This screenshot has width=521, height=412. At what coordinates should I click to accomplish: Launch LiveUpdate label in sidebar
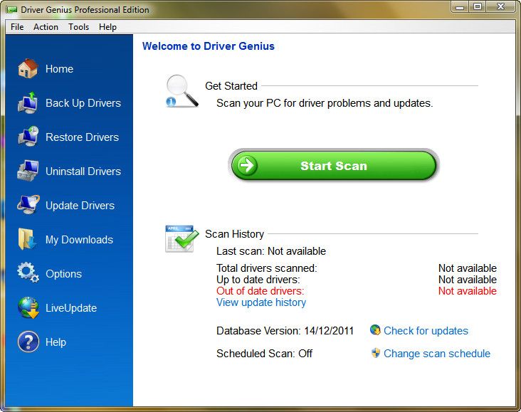(x=71, y=308)
